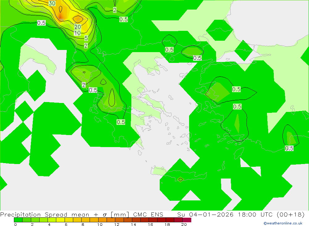Pick the orange swatch just right of scale 10
The image size is (309, 226).
click(x=103, y=220)
